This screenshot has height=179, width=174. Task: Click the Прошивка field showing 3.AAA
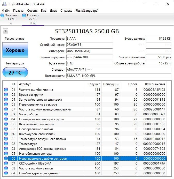(89, 39)
